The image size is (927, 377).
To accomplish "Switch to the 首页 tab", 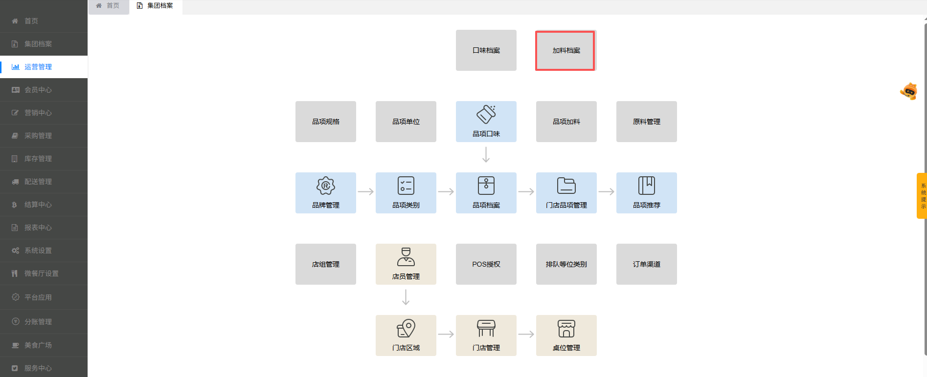I will 108,6.
